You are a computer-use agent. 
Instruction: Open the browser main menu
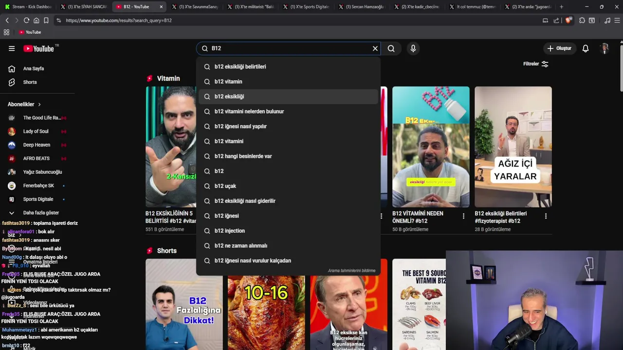point(617,20)
